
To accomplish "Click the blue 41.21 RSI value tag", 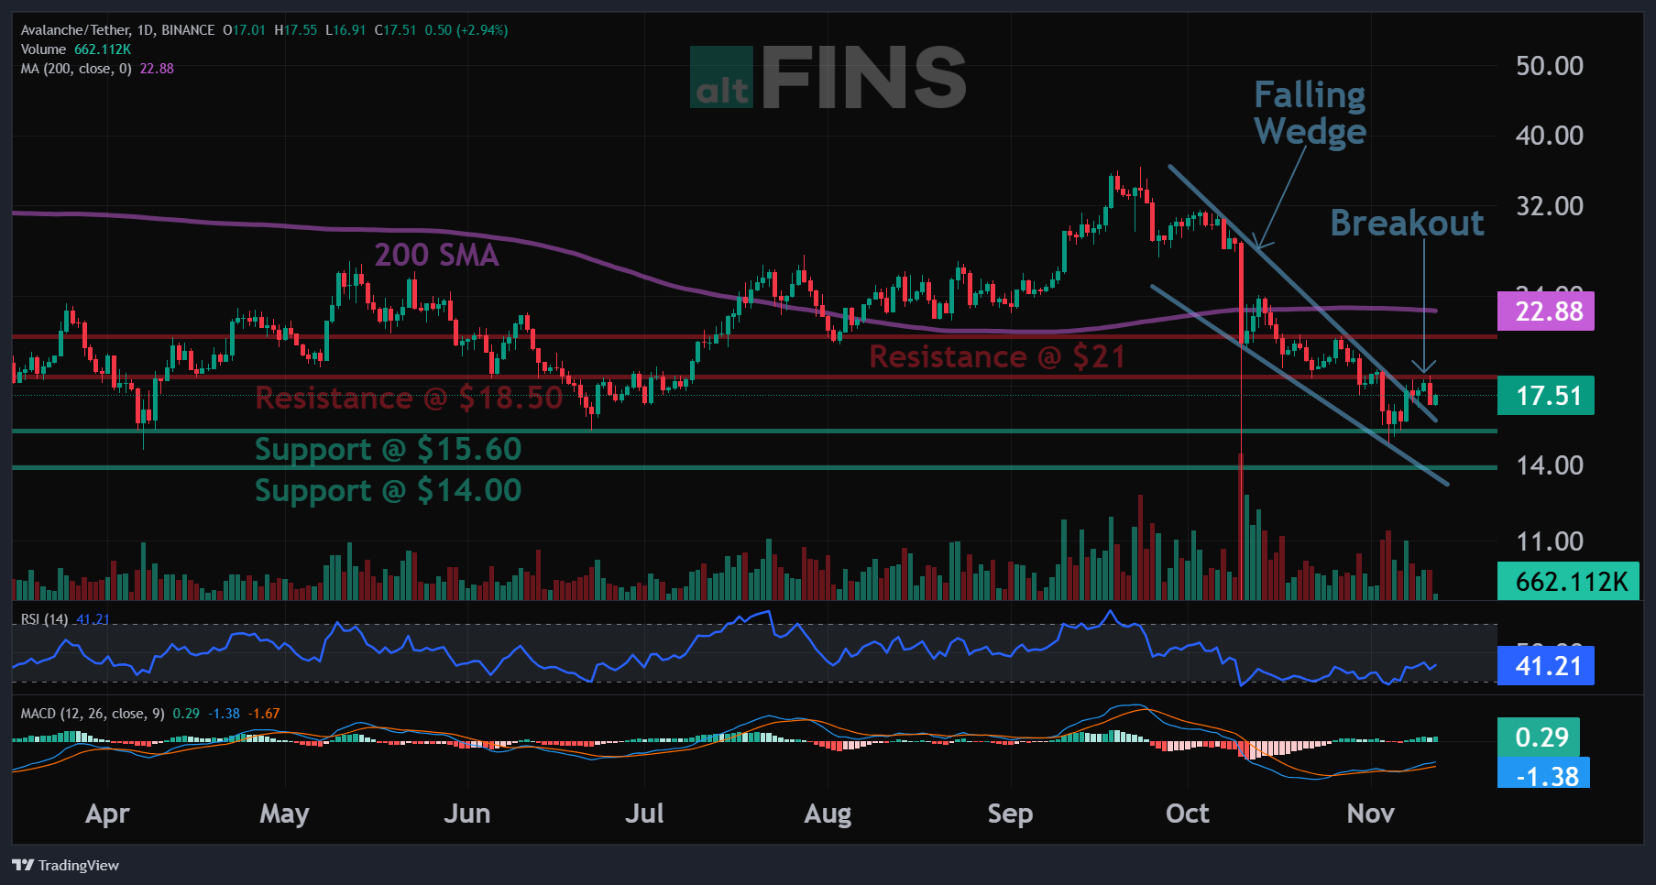I will [x=1545, y=666].
